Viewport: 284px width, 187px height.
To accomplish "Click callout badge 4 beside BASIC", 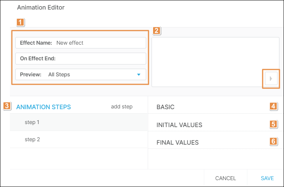I will [273, 106].
